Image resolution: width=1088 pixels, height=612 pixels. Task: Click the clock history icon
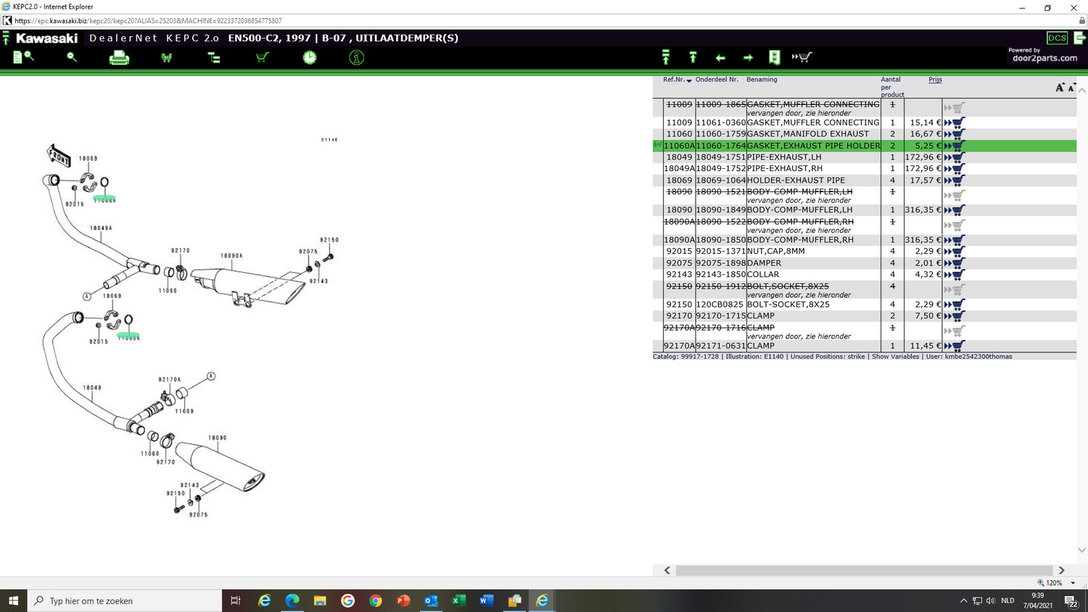pos(310,57)
